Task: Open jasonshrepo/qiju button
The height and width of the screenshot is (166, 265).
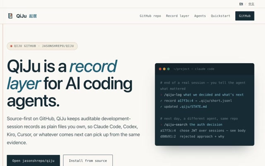Action: tap(33, 161)
